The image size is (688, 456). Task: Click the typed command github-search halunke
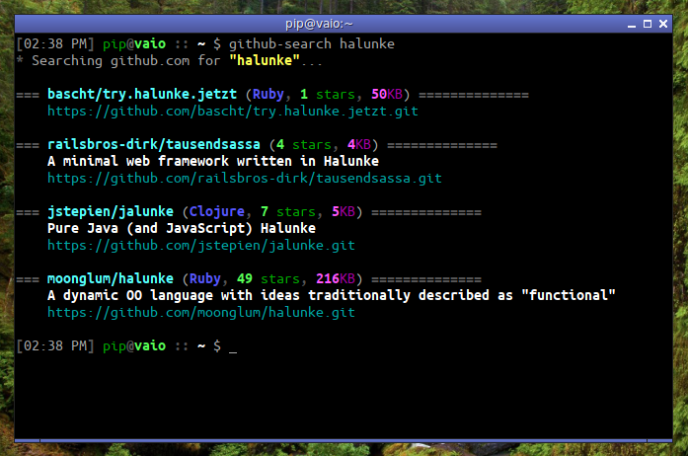[312, 43]
